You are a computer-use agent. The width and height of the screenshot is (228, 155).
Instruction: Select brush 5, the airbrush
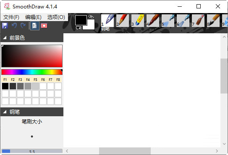coord(168,20)
